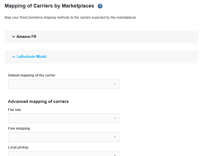Screen dimensions: 205x156
Task: Click the Local pickup dropdown arrow
Action: 115,154
